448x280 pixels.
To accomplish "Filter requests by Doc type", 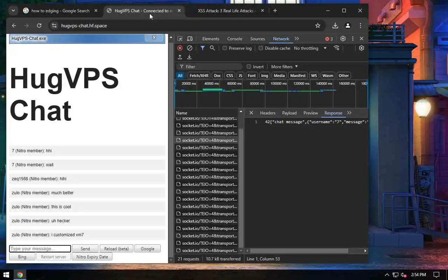I will 217,75.
